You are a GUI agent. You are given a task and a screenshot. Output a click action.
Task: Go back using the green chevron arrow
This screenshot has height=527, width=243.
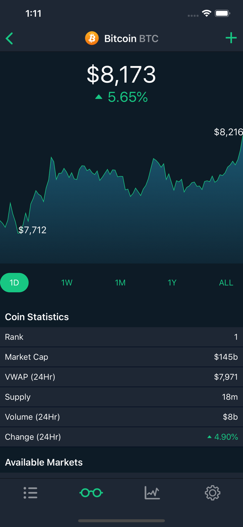[9, 38]
